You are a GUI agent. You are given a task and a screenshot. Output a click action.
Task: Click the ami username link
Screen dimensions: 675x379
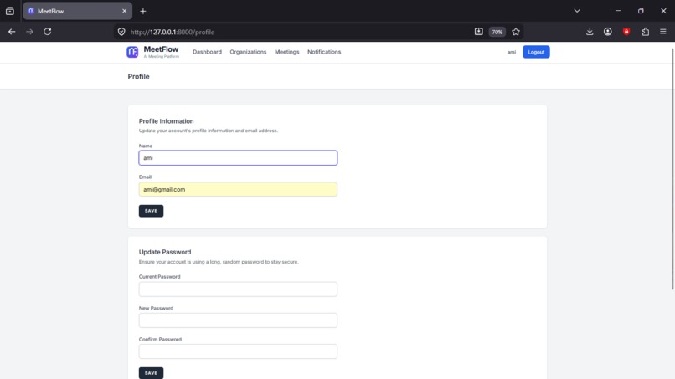tap(512, 52)
